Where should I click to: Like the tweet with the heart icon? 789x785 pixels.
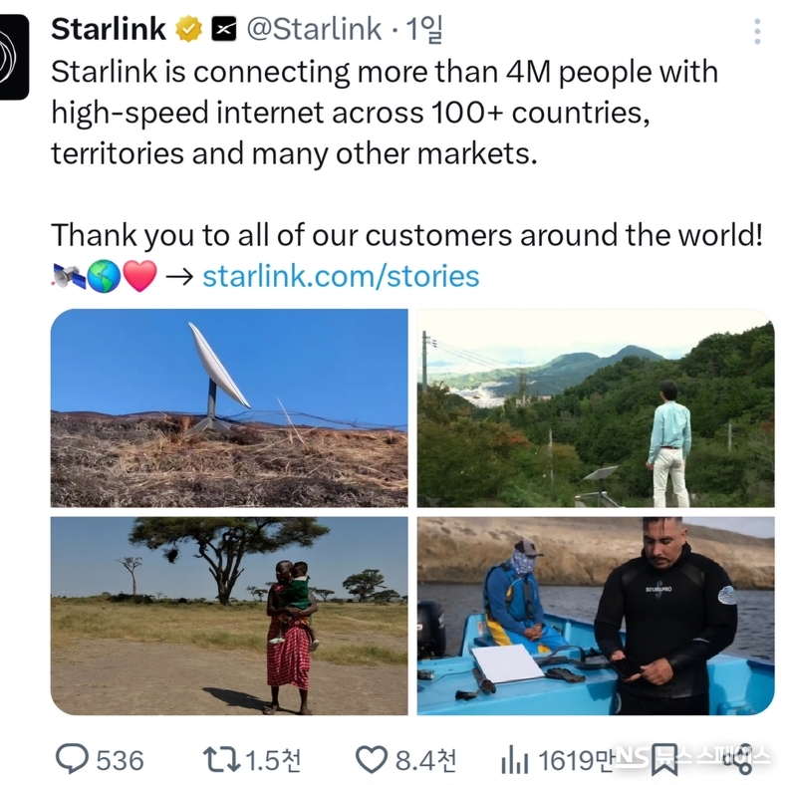point(372,759)
